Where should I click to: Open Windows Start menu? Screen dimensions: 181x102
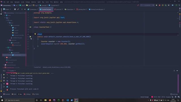coord(2,100)
